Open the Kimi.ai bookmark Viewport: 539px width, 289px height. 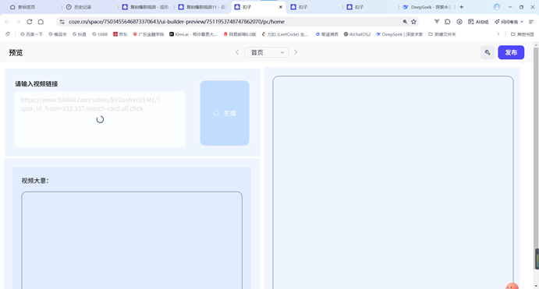[193, 34]
